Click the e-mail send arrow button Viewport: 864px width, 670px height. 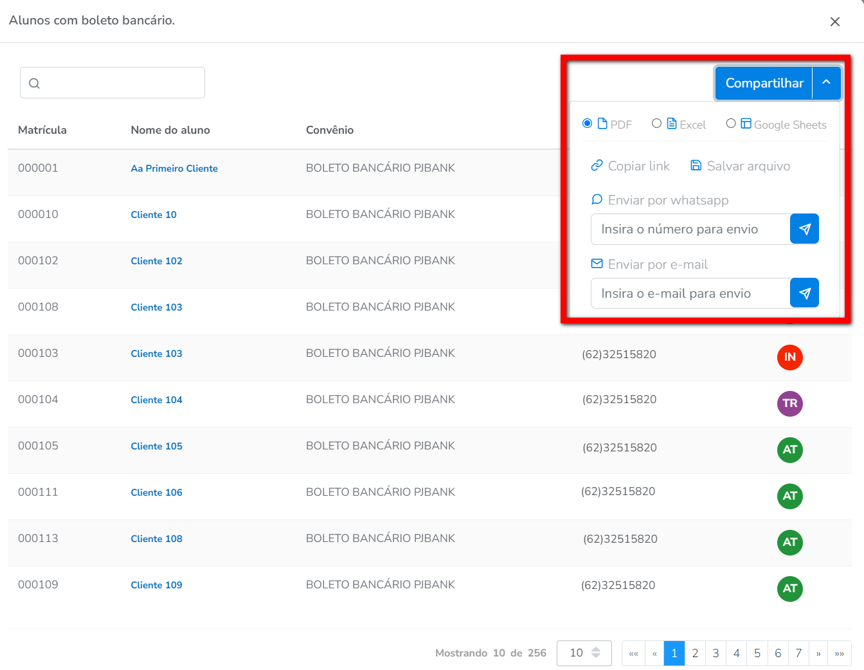pos(804,294)
